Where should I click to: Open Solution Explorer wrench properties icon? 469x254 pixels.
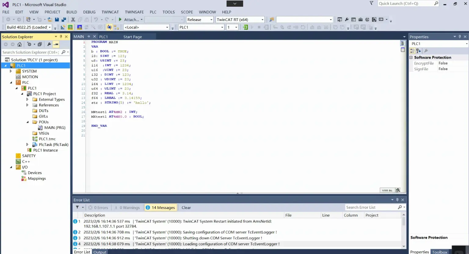pos(49,44)
